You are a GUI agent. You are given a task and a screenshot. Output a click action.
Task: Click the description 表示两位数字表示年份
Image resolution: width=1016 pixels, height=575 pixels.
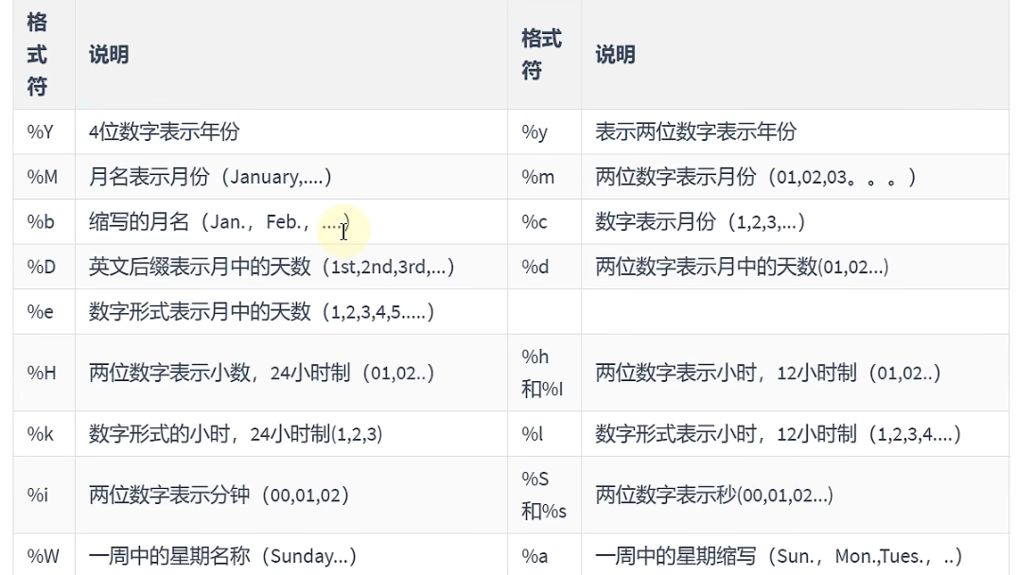tap(695, 132)
